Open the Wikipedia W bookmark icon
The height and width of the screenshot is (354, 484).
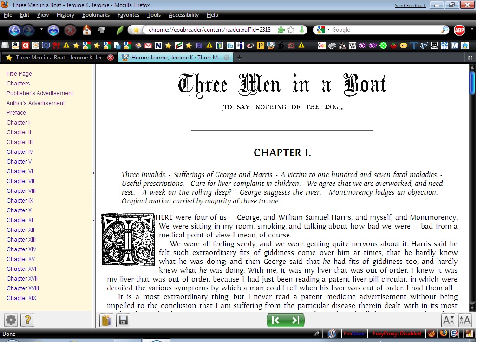(x=353, y=46)
